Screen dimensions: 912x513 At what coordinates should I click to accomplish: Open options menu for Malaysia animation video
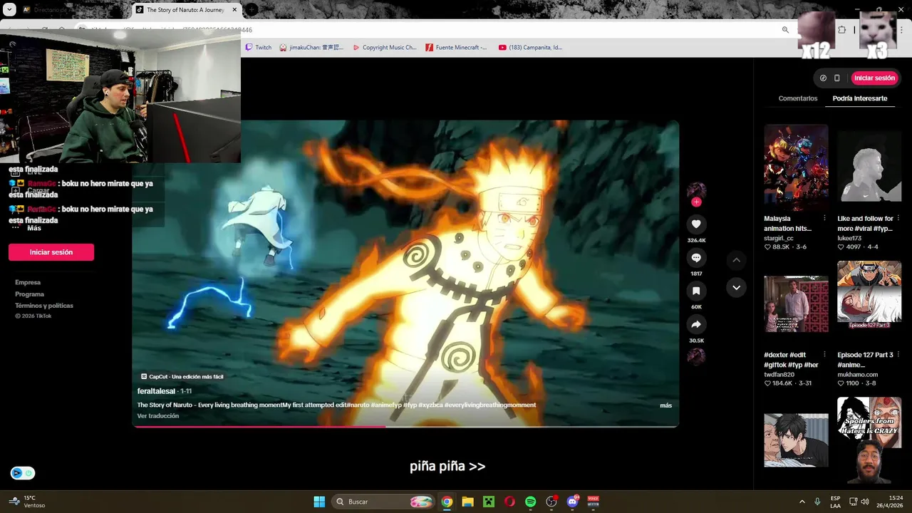pos(824,218)
